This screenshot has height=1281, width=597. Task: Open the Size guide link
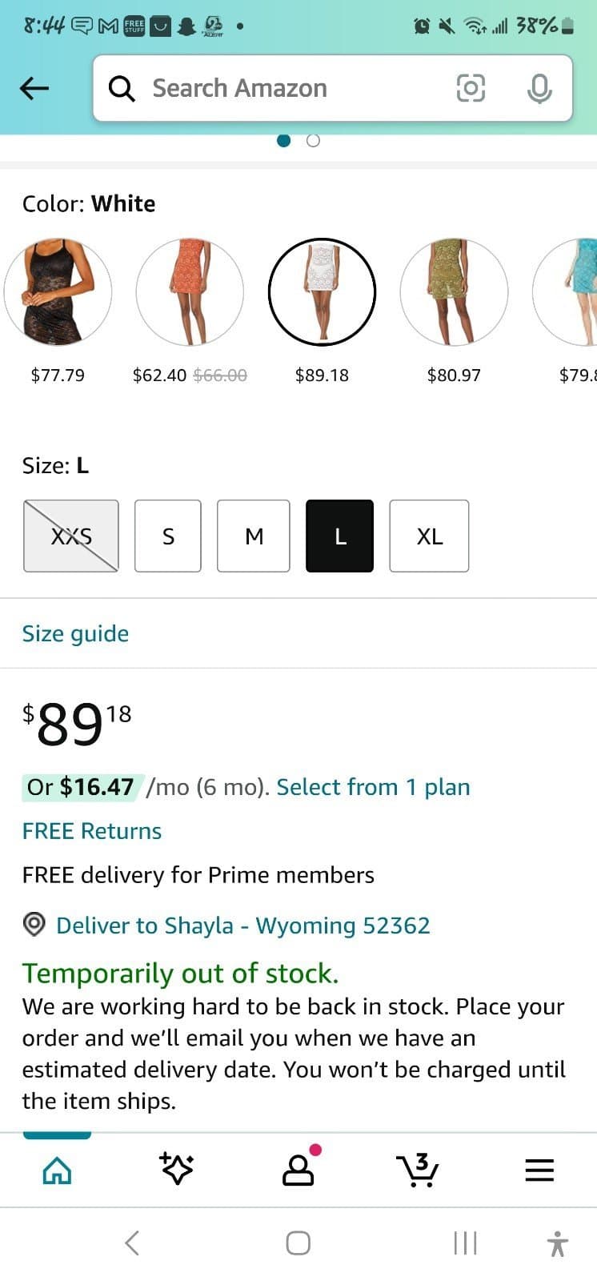75,634
